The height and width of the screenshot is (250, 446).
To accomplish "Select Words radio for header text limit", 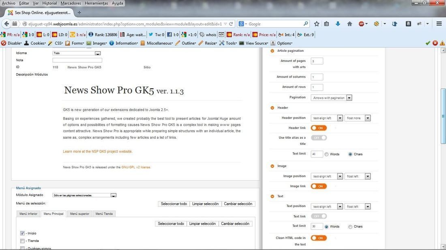I will pos(326,155).
